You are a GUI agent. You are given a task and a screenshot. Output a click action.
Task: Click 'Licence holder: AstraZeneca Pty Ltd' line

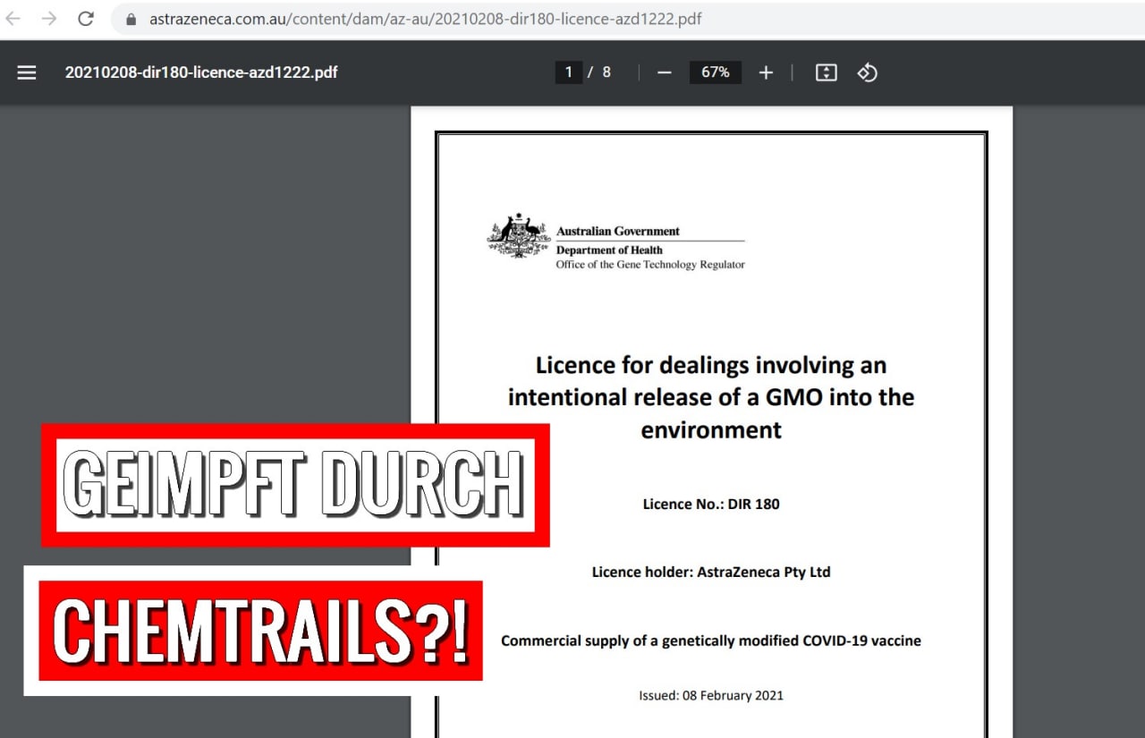coord(711,572)
